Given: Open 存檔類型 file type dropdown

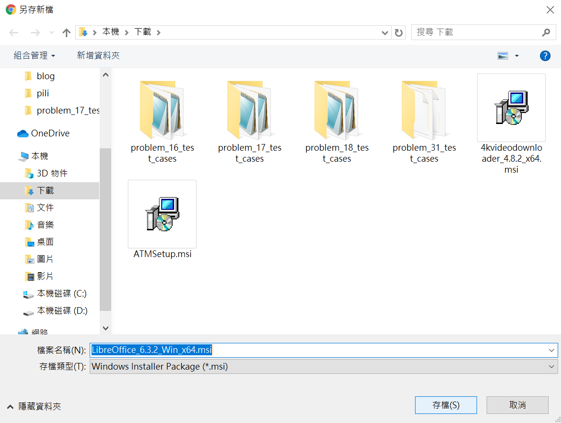Looking at the screenshot, I should pyautogui.click(x=323, y=367).
